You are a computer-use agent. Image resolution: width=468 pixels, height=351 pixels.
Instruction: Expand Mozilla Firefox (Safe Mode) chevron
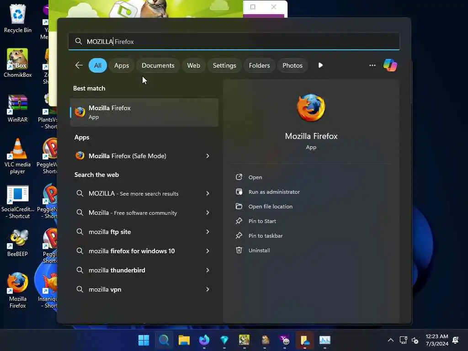point(207,156)
